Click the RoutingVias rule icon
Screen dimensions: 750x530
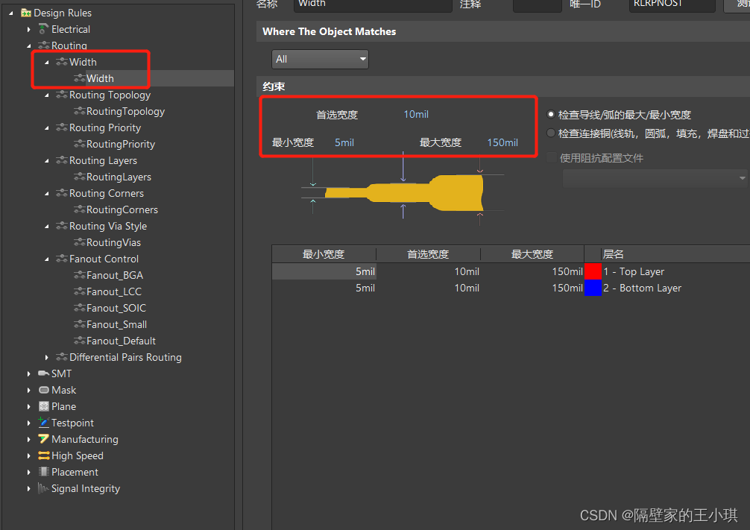pyautogui.click(x=80, y=242)
